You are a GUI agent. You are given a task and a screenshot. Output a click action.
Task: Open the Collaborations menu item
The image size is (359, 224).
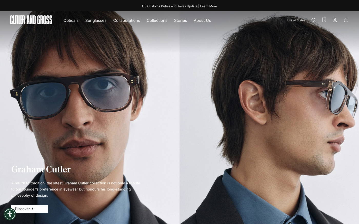pos(126,20)
